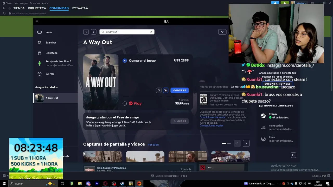Open the Ver todo screenshots link
Viewport: 333px width, 187px height.
[153, 145]
